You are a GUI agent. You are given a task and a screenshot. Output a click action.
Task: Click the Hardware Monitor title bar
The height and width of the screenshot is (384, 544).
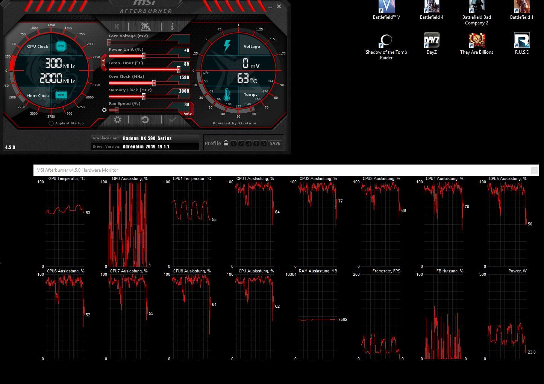[286, 170]
